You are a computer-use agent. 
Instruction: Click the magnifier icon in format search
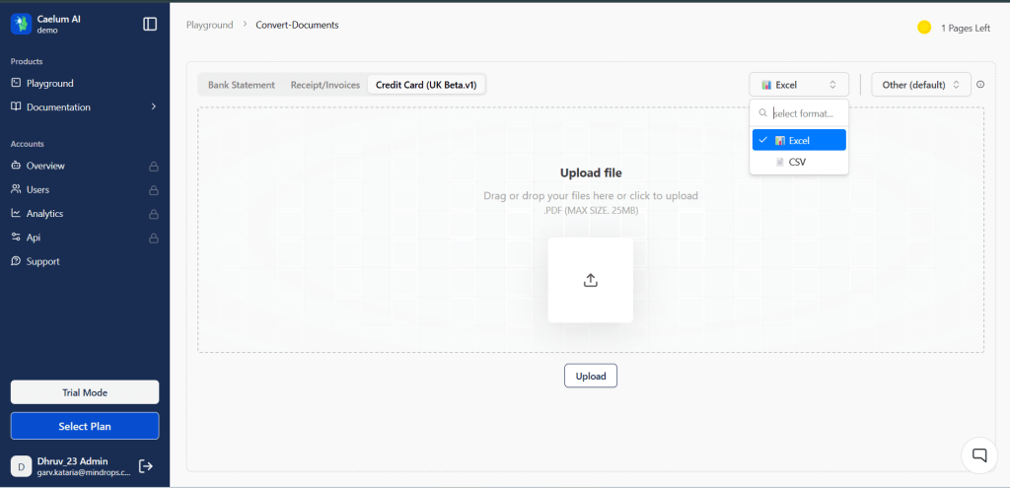763,112
